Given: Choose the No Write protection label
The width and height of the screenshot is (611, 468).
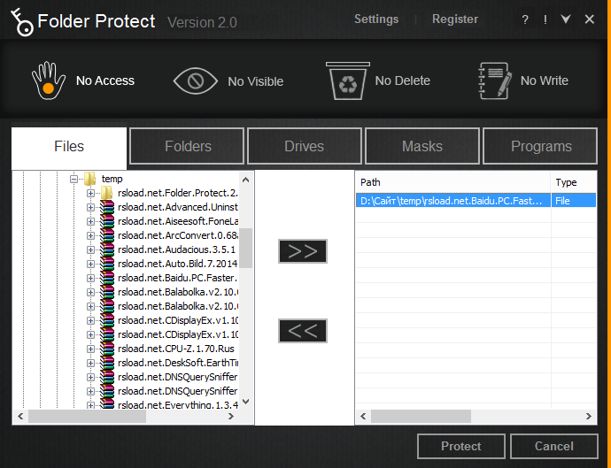Looking at the screenshot, I should 545,81.
